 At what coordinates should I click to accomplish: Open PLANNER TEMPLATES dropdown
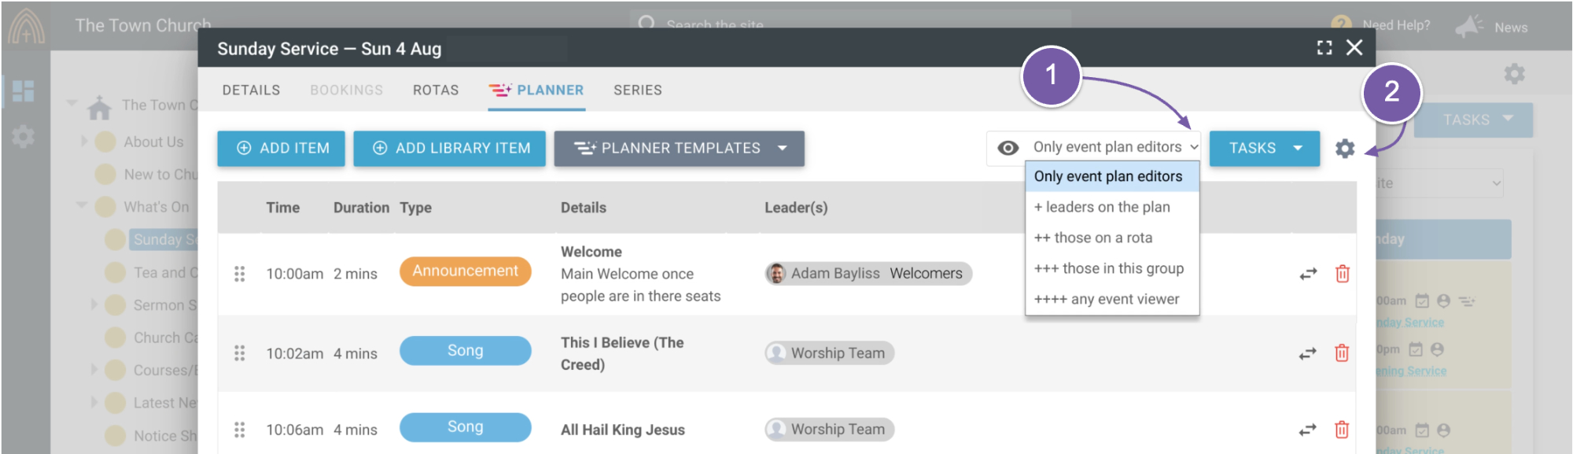[680, 149]
